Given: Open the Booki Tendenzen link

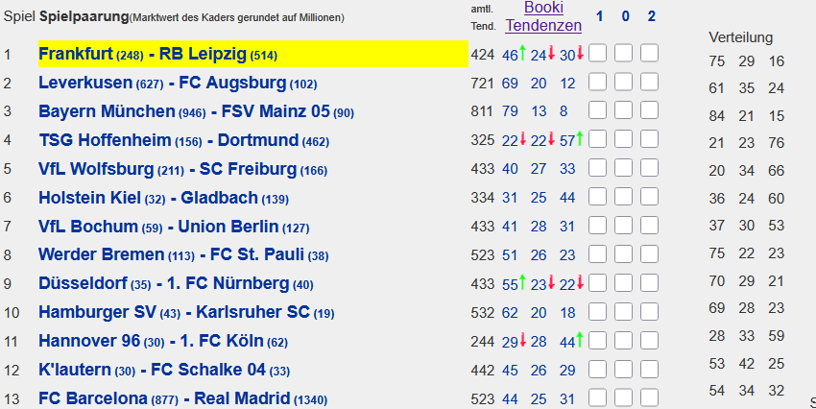Looking at the screenshot, I should coord(543,16).
